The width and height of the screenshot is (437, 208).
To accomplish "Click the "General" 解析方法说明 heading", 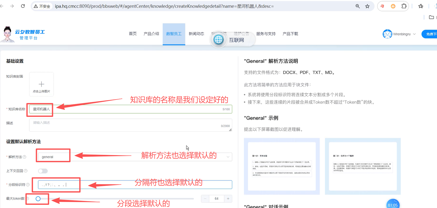I will click(271, 61).
